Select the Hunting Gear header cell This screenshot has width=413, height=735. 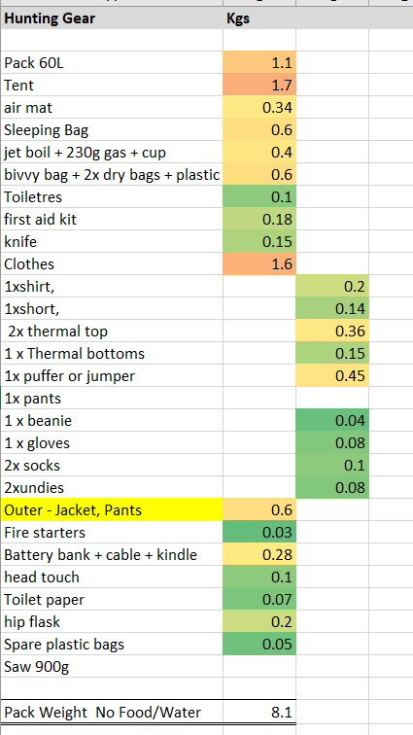click(x=112, y=18)
